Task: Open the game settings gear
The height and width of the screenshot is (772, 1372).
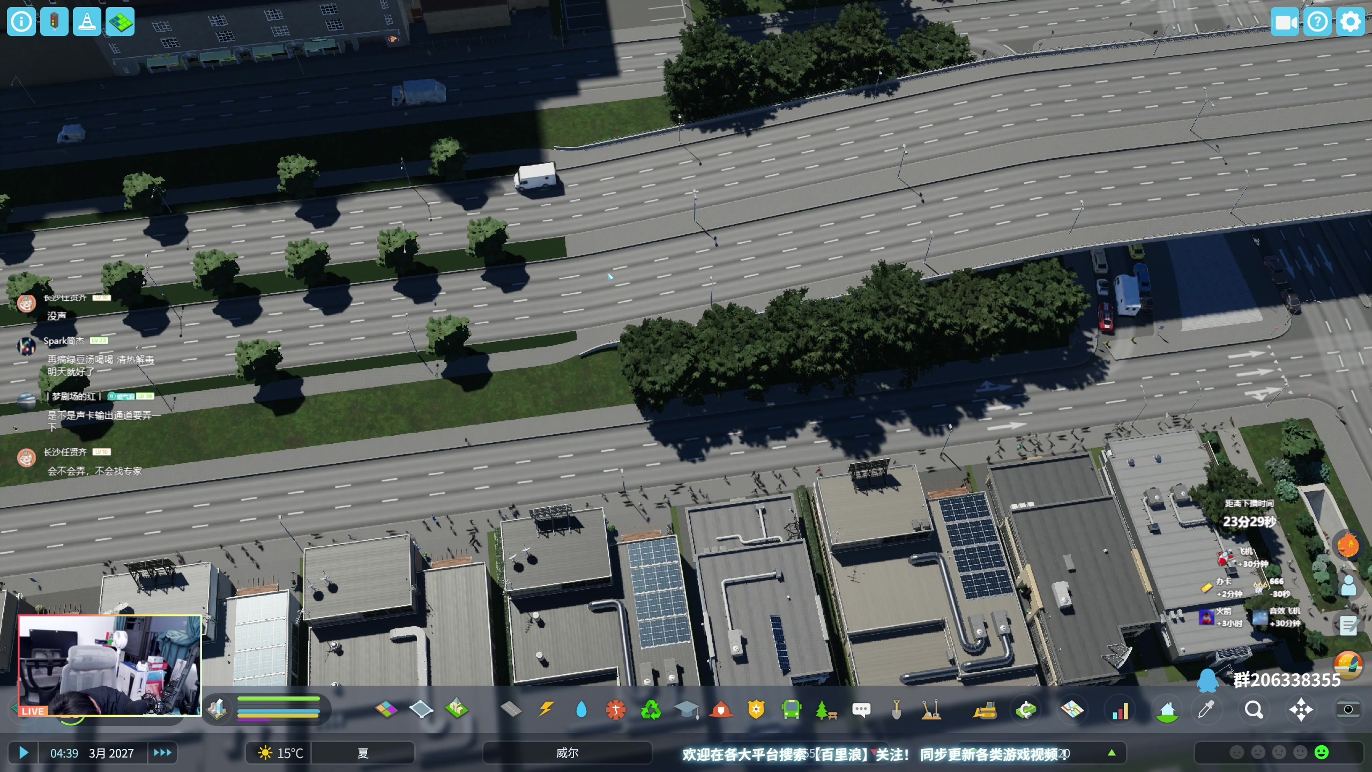Action: (1350, 22)
